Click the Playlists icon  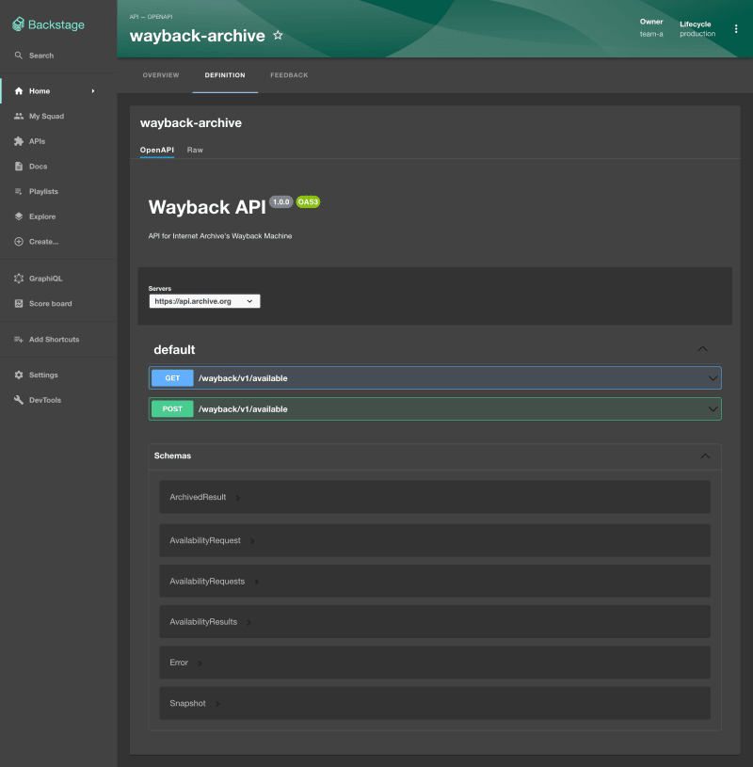[x=19, y=191]
